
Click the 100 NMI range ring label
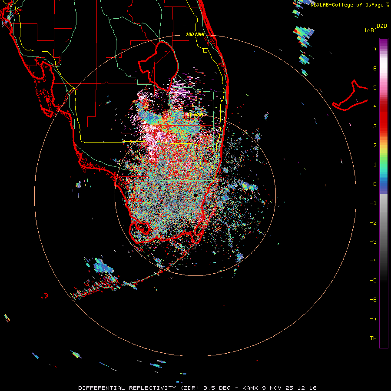(x=195, y=34)
